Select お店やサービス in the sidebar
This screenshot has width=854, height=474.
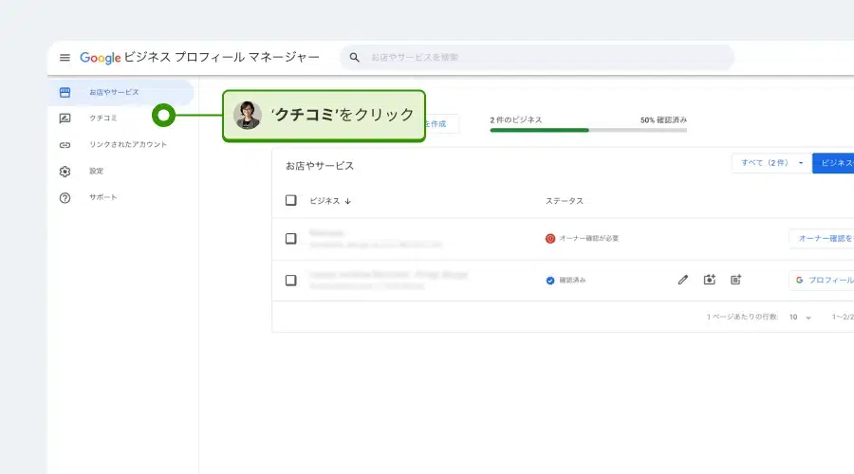[121, 93]
